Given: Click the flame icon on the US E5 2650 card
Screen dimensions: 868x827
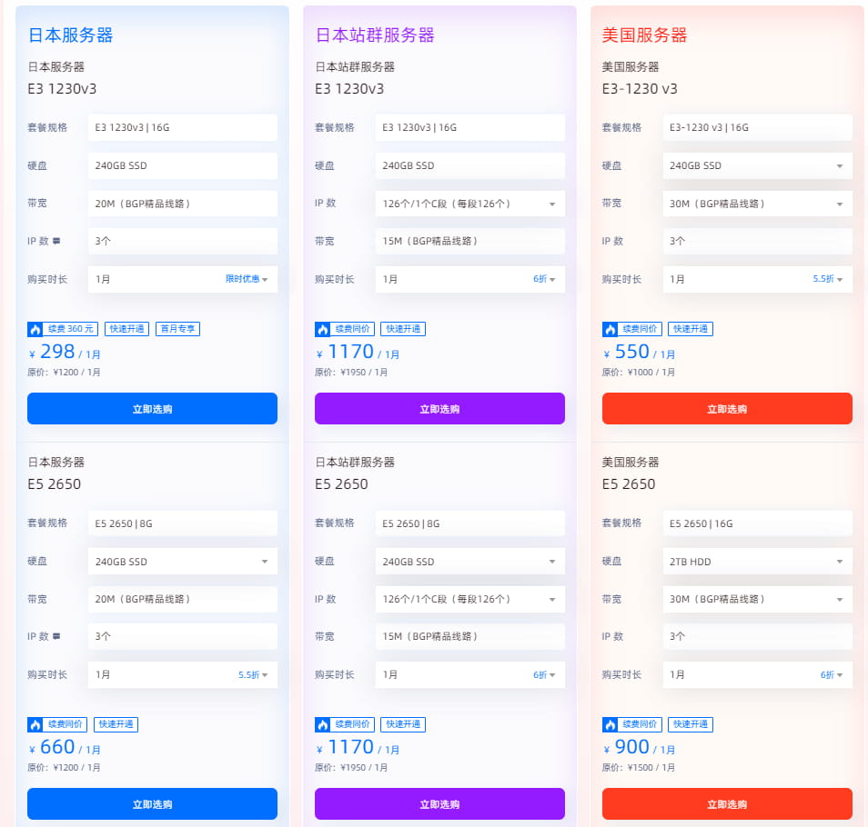Looking at the screenshot, I should [611, 724].
